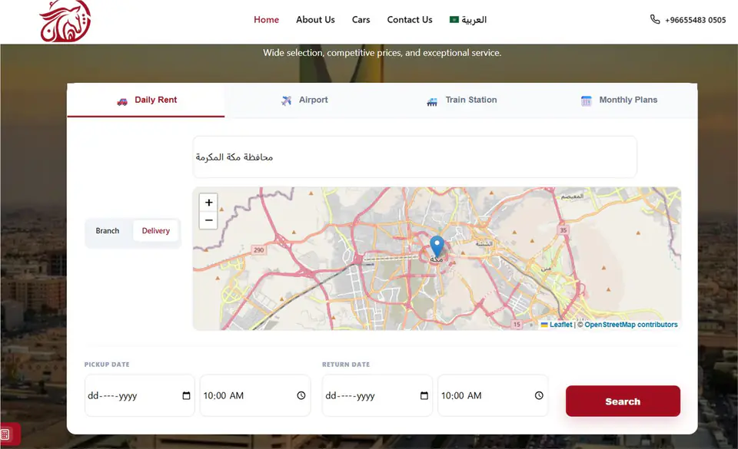Viewport: 738px width, 449px height.
Task: Zoom out on the map
Action: (208, 220)
